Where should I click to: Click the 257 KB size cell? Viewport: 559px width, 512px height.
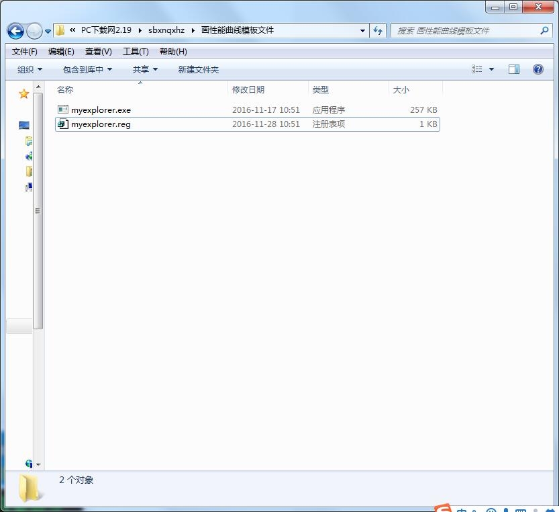point(423,110)
